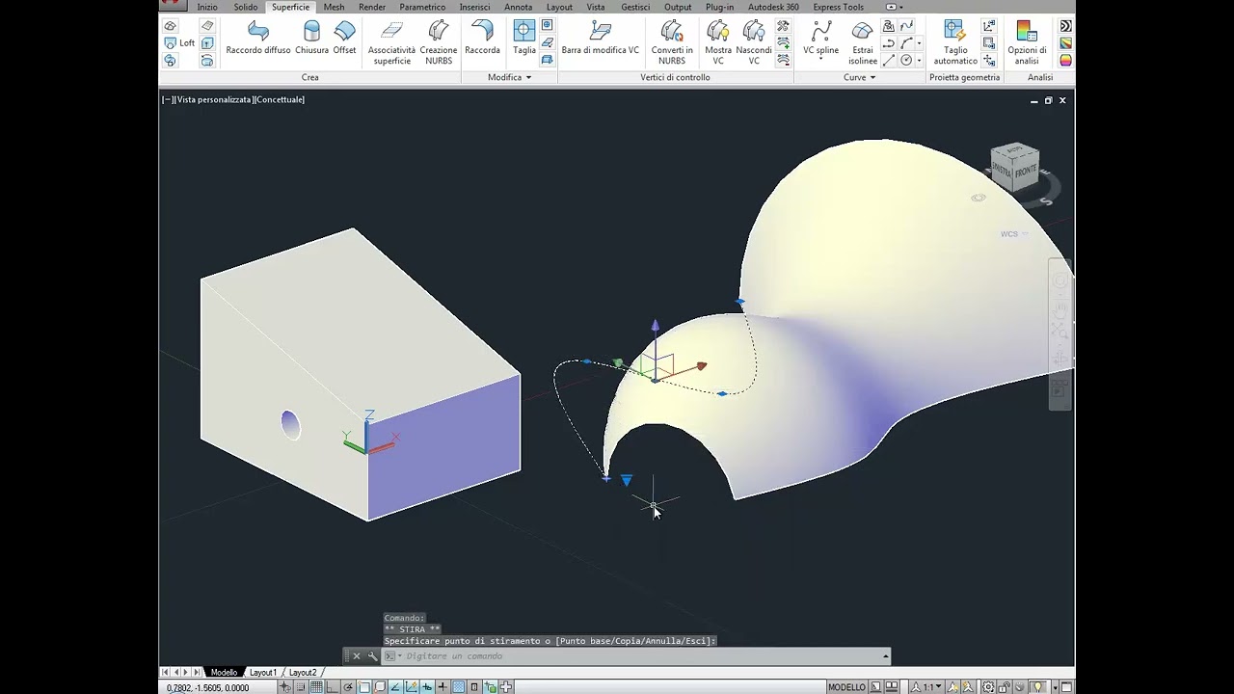
Task: Toggle the isolate objects lightbulb in status bar
Action: point(1037,687)
